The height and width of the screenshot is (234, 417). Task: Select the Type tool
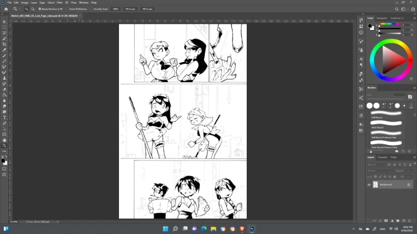point(4,118)
